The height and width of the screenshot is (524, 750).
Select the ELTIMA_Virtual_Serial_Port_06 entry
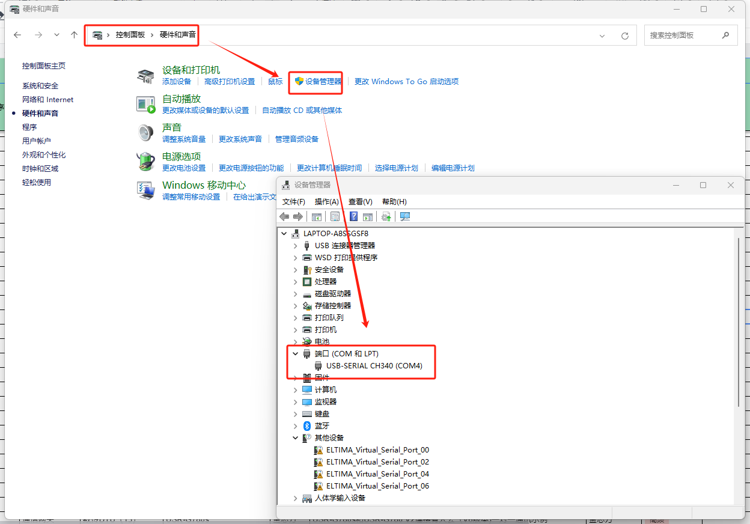(377, 486)
